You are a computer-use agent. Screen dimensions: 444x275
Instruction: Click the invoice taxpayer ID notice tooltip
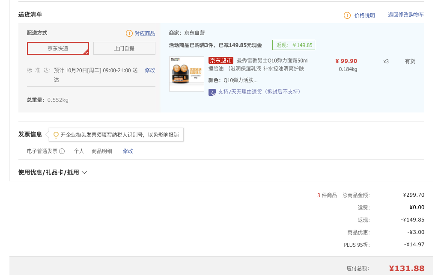click(116, 135)
